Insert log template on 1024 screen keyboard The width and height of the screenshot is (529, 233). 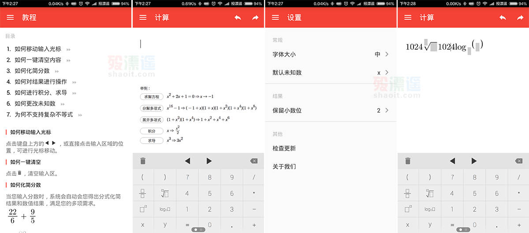click(x=430, y=209)
